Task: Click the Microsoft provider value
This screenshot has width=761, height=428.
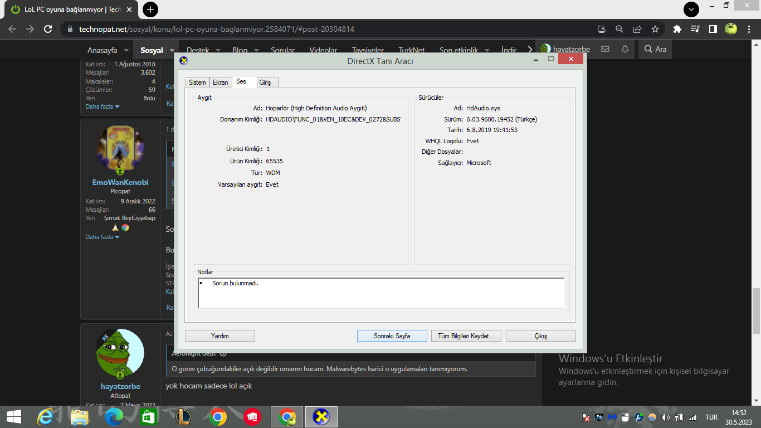Action: tap(479, 163)
